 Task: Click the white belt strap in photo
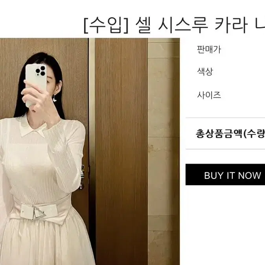(40, 211)
